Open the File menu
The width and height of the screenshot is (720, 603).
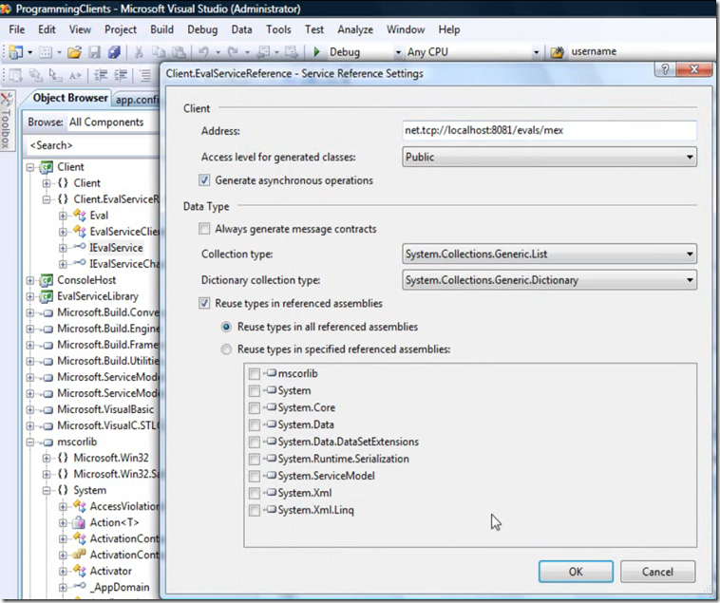16,29
